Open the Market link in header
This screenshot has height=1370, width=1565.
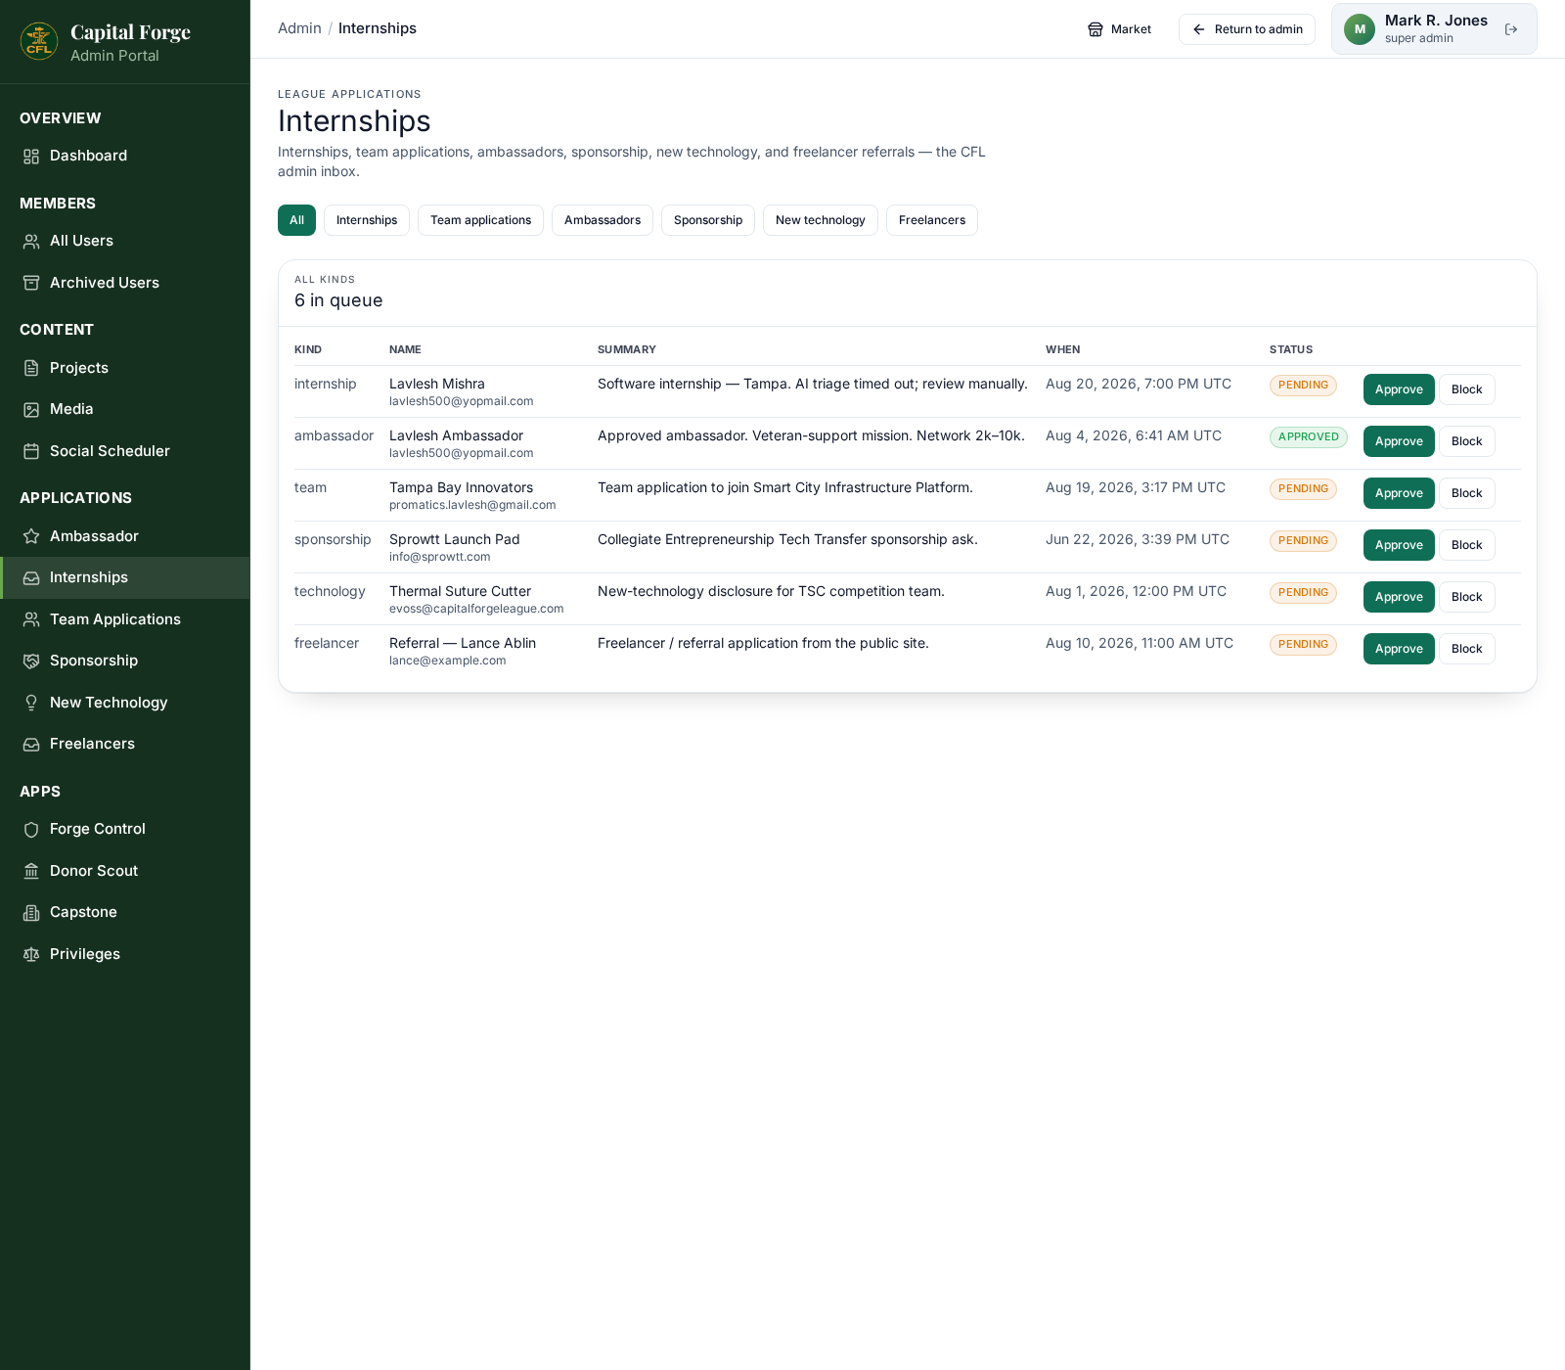[x=1120, y=29]
